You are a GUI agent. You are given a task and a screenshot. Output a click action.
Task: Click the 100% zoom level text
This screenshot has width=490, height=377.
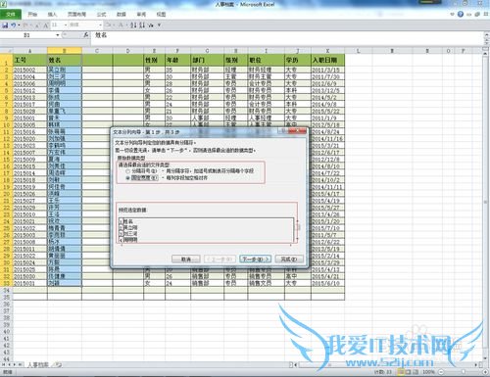428,372
